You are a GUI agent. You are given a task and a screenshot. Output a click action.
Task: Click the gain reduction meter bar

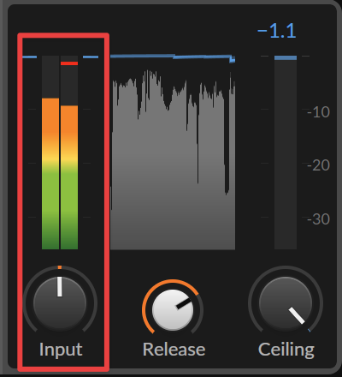click(286, 153)
